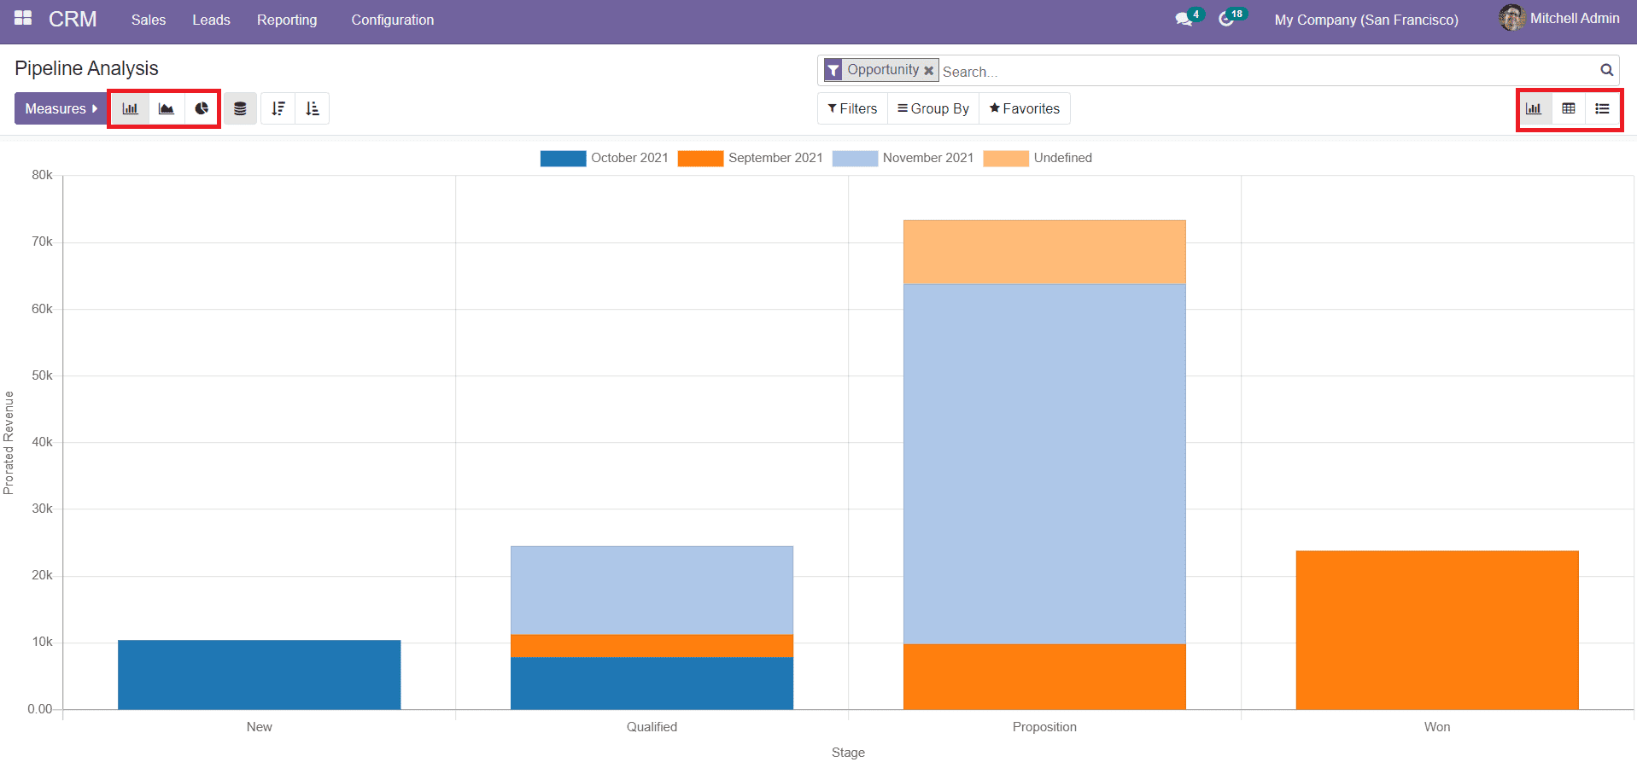Viewport: 1637px width, 762px height.
Task: Toggle October 2021 legend swatch
Action: pyautogui.click(x=563, y=158)
